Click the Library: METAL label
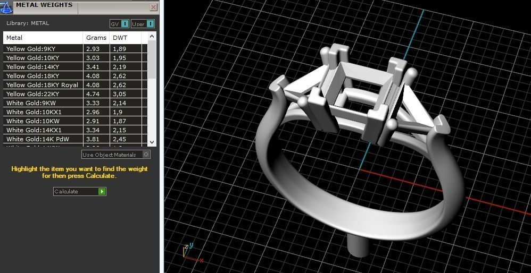 (x=28, y=23)
